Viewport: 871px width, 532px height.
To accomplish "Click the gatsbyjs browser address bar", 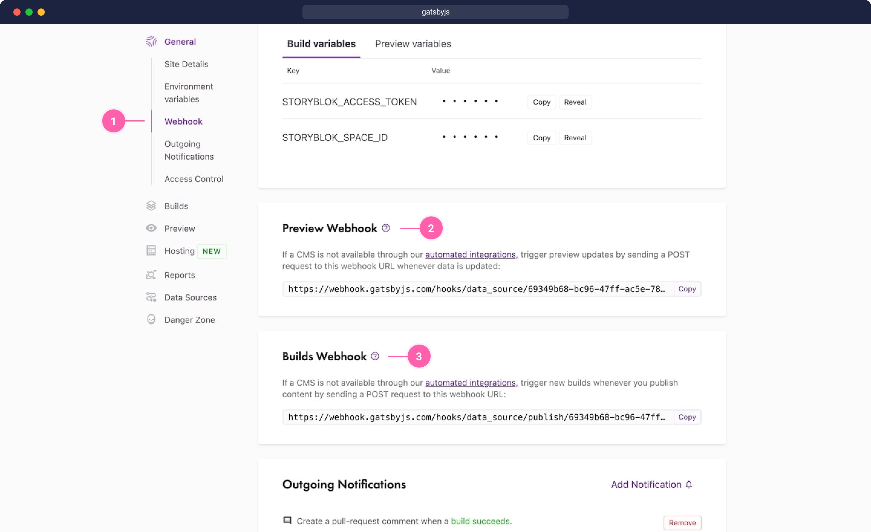I will point(435,12).
